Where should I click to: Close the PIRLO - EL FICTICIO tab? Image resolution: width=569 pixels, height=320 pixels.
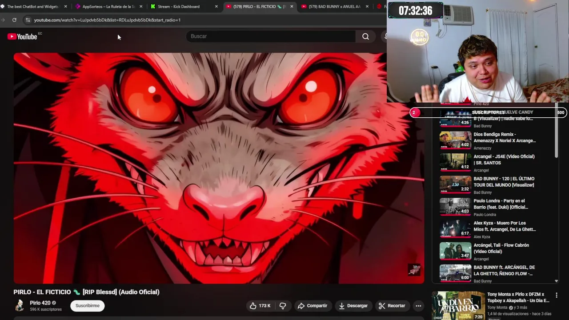[x=292, y=7]
